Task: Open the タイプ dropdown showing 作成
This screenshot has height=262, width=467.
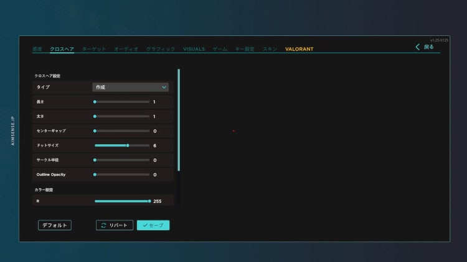Action: click(131, 87)
